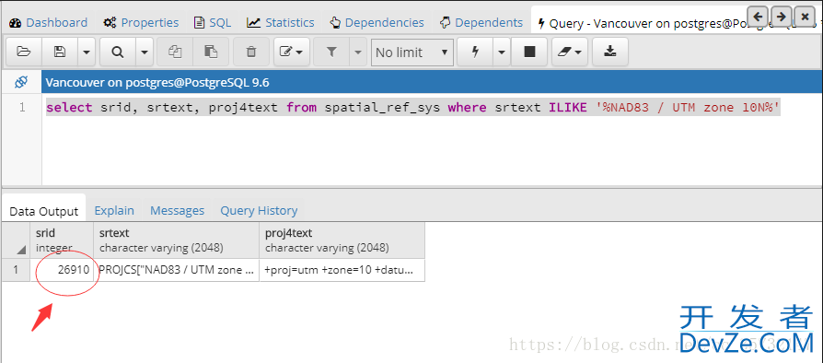This screenshot has height=363, width=823.
Task: Click the Download as CSV icon
Action: click(610, 52)
